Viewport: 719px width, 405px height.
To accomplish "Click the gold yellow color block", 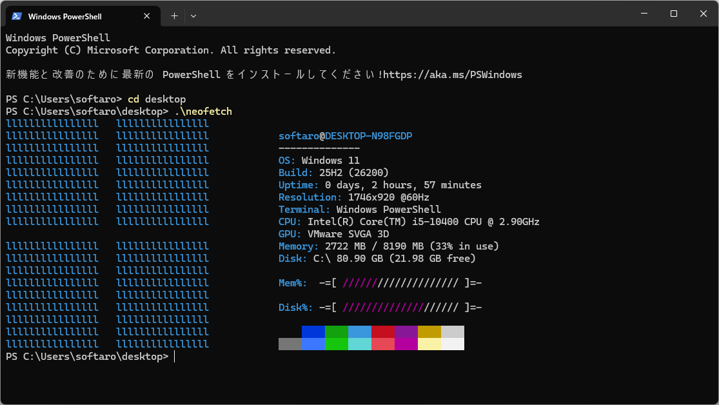I will coord(429,331).
